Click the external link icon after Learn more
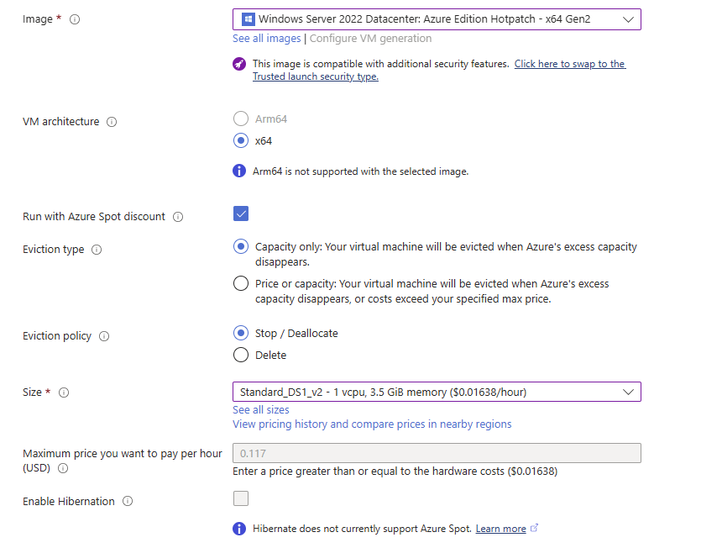 [534, 528]
